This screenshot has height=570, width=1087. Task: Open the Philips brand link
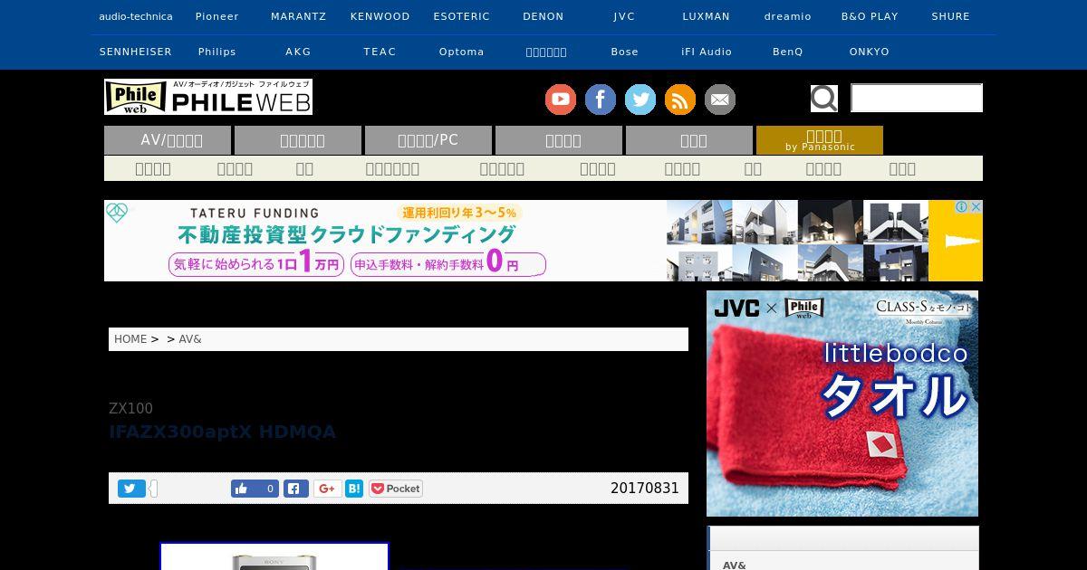217,52
